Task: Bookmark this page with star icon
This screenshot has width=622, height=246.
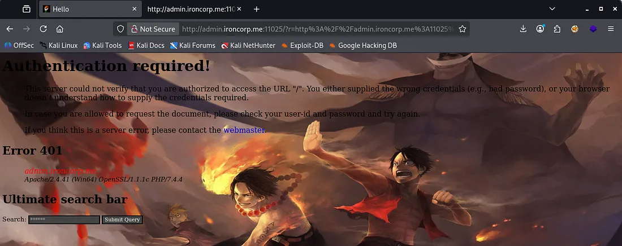Action: [x=462, y=29]
